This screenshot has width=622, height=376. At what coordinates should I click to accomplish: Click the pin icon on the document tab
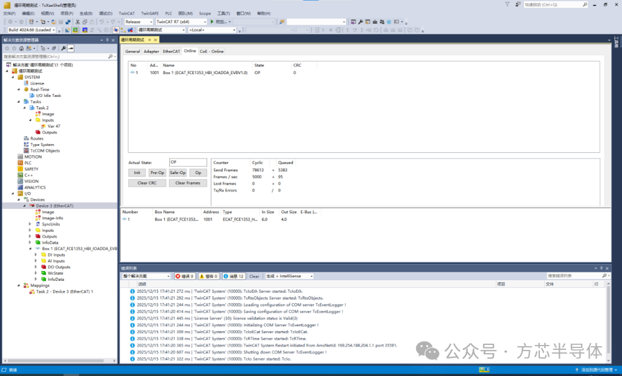[x=149, y=40]
